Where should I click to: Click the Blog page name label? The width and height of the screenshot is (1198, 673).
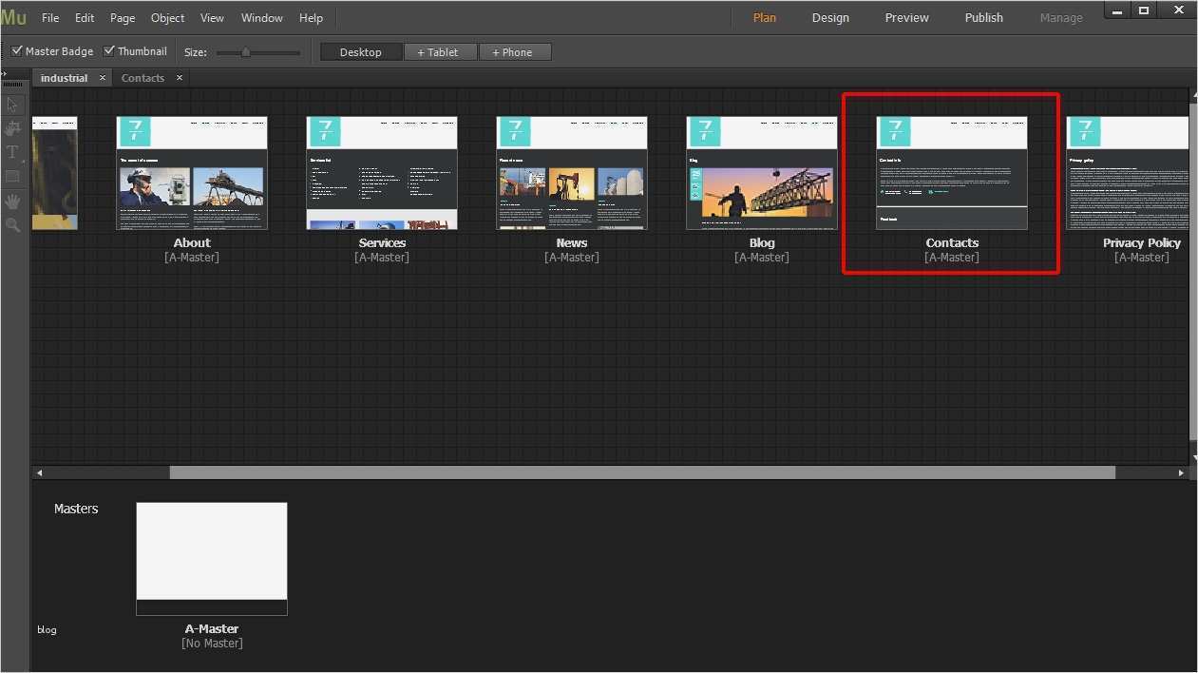click(x=762, y=243)
